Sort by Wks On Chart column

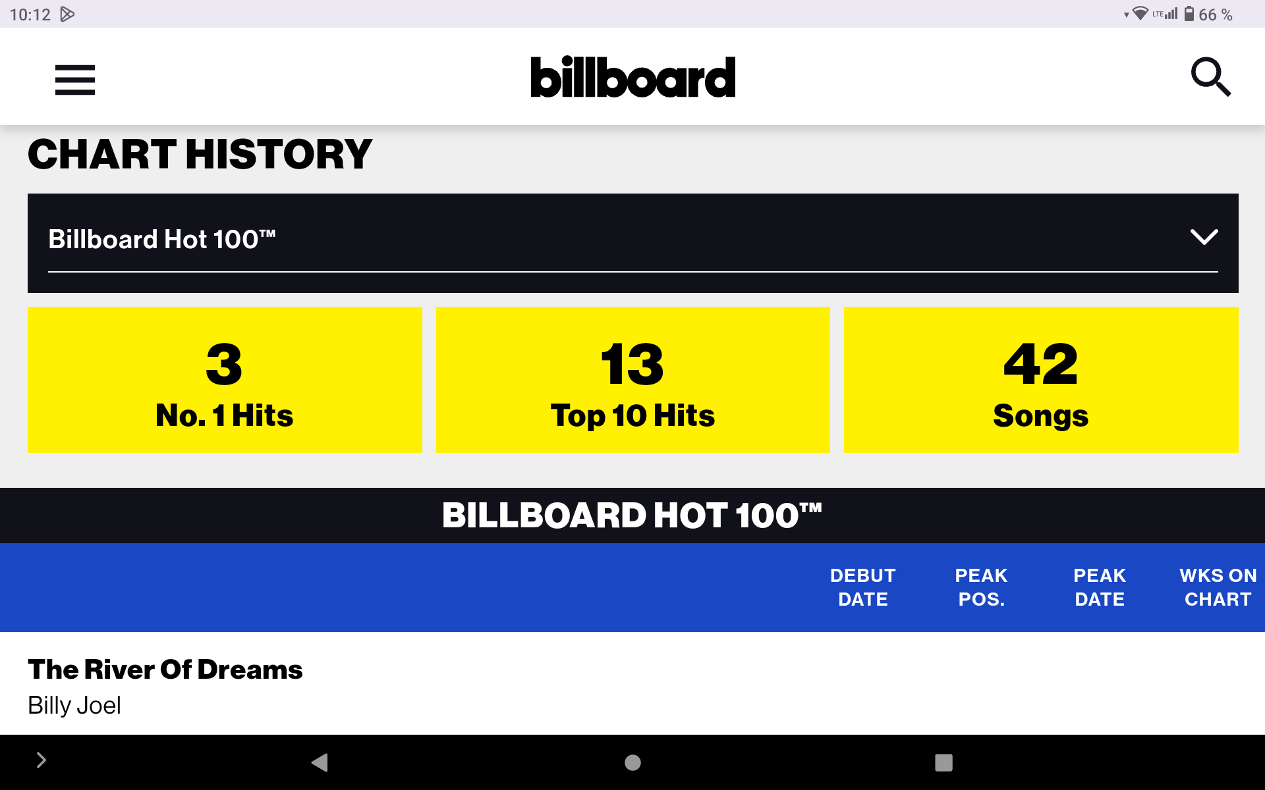1218,587
